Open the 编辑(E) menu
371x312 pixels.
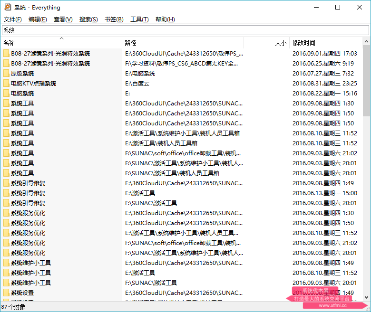[x=38, y=19]
